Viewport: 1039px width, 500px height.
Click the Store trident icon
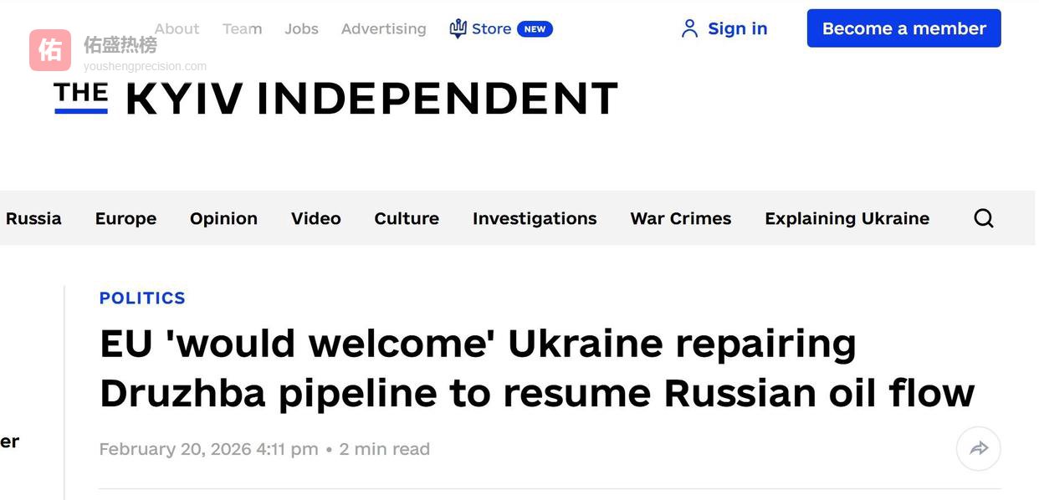[458, 28]
